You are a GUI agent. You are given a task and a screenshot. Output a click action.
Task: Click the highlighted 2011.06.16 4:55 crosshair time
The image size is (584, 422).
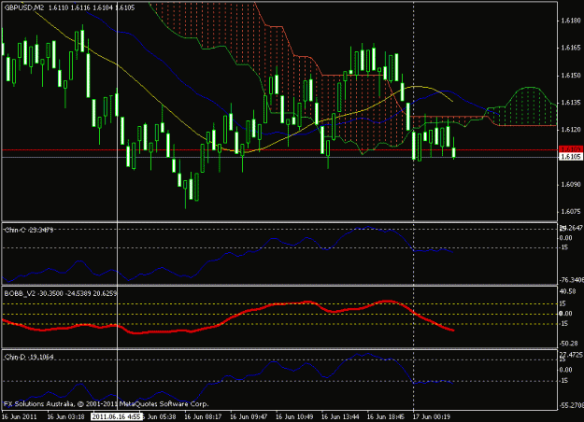117,416
